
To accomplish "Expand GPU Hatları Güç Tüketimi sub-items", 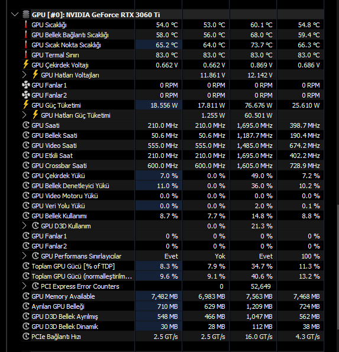I will point(24,115).
